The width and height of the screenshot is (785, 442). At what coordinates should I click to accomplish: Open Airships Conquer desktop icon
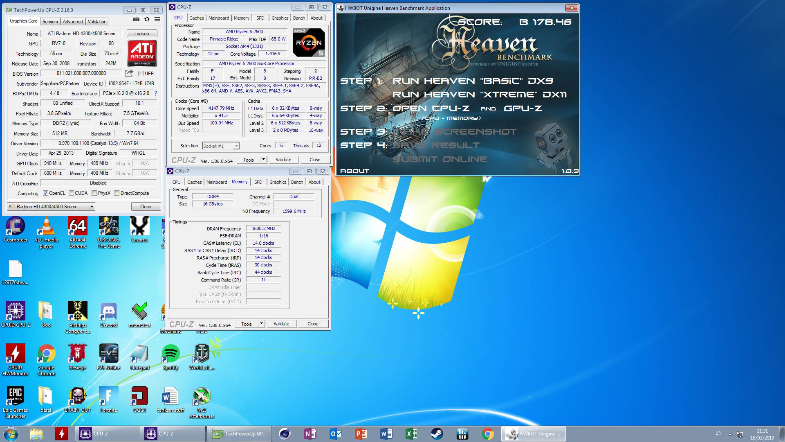[78, 318]
